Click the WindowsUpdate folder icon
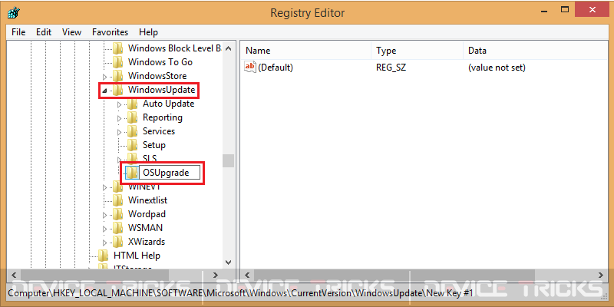The image size is (614, 307). 118,90
